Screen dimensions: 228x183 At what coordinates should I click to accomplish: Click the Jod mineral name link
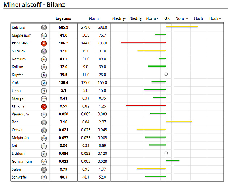14,146
